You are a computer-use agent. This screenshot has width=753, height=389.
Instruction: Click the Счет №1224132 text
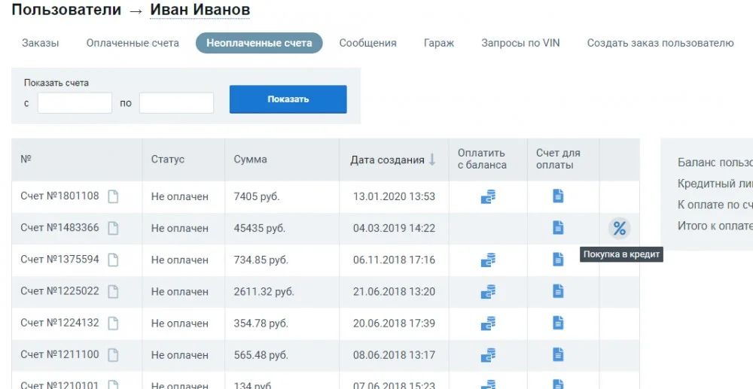click(x=59, y=323)
